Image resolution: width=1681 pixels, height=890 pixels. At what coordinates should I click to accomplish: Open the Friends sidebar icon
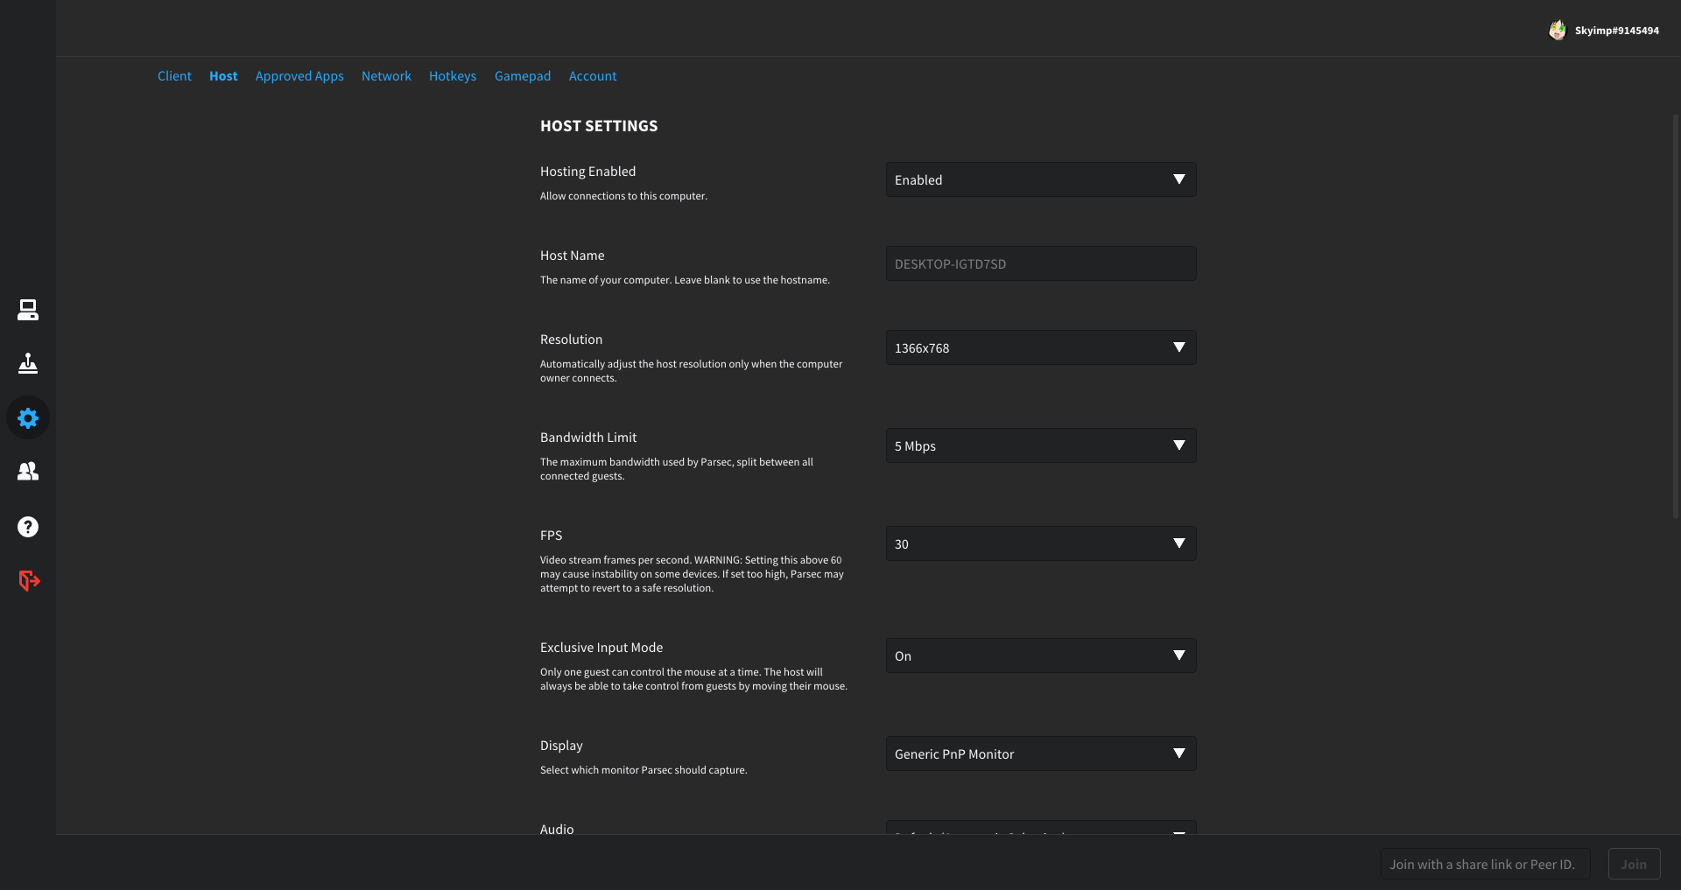click(28, 472)
